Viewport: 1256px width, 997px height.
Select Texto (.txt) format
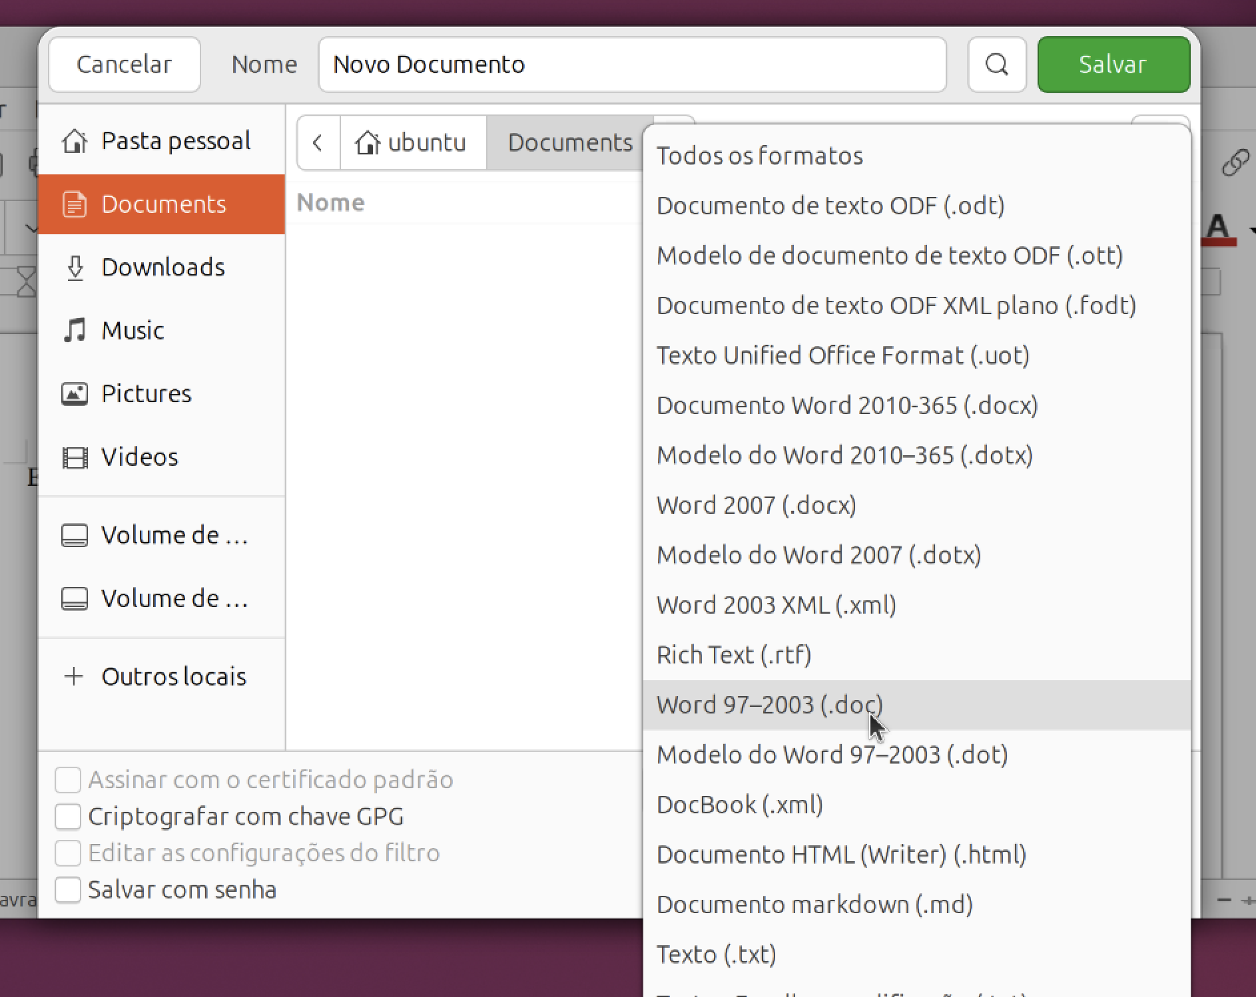tap(916, 954)
